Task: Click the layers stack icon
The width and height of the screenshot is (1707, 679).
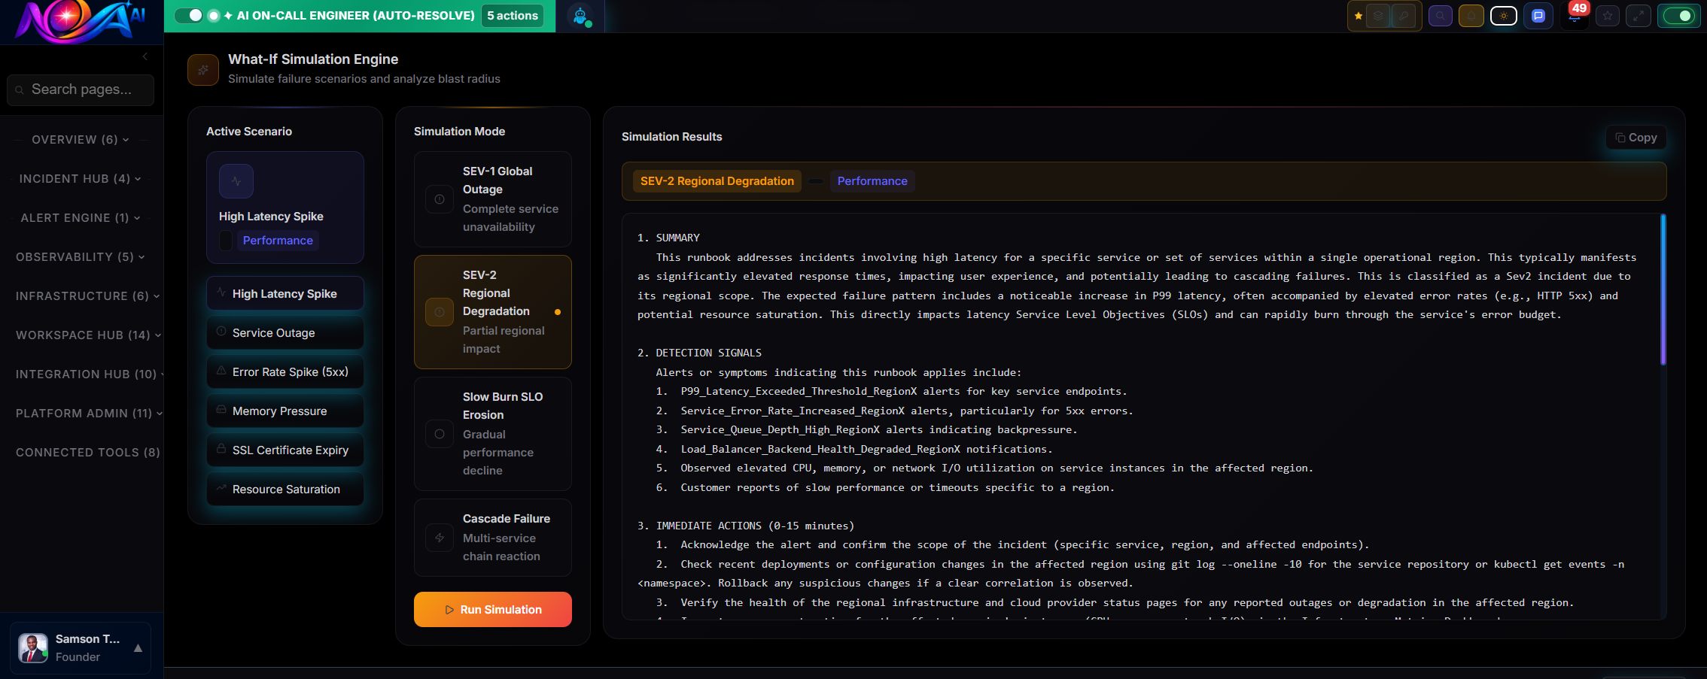Action: point(1378,16)
